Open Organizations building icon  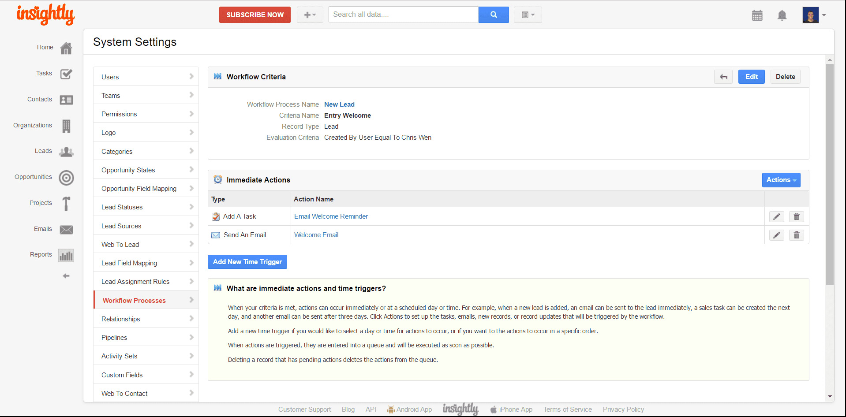pyautogui.click(x=66, y=126)
